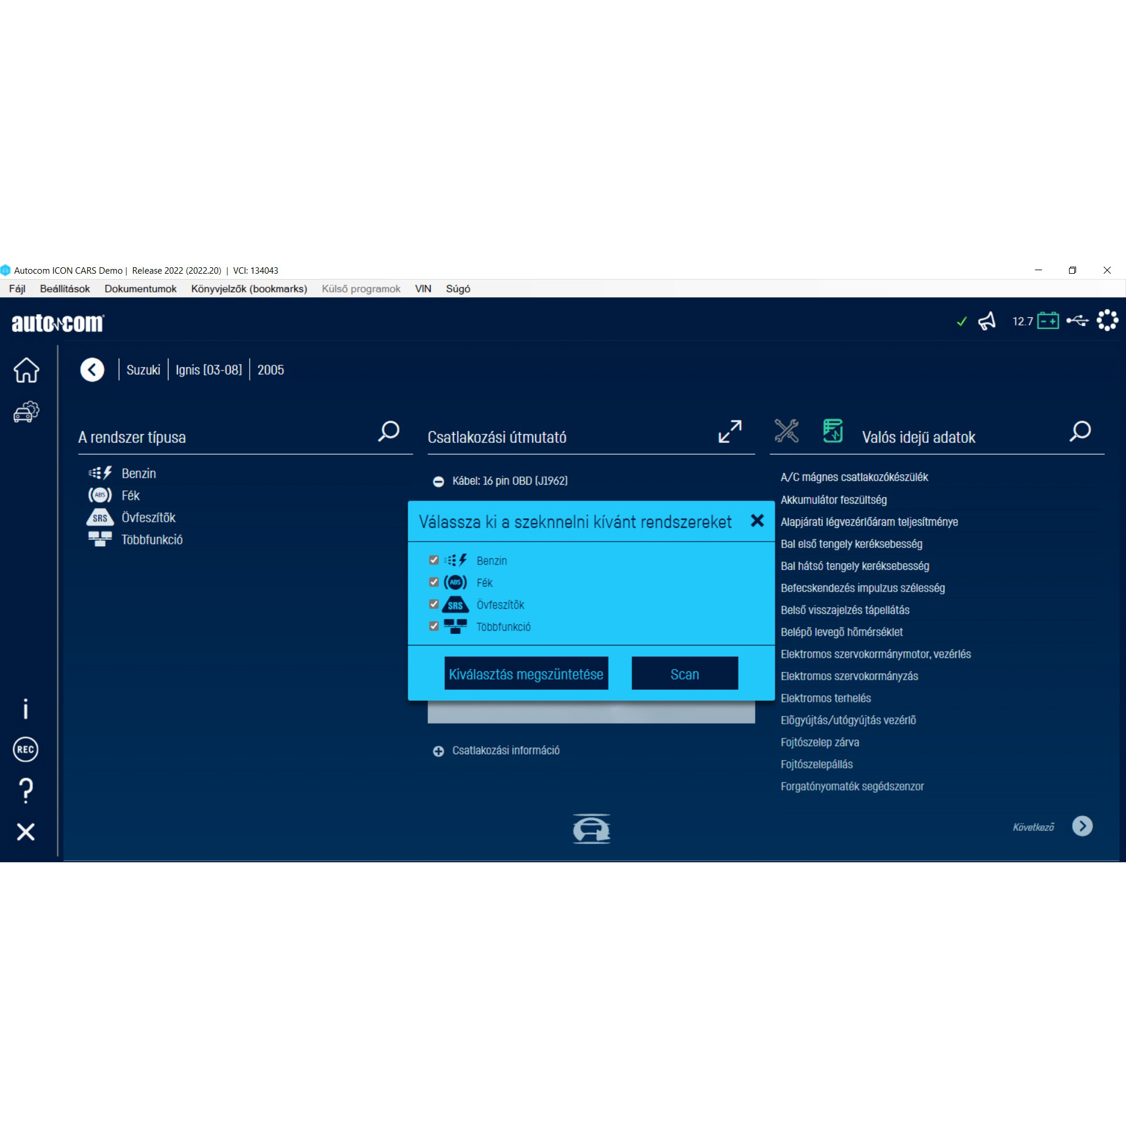Uncheck the Benzin checkbox
Screen dimensions: 1126x1126
pos(434,560)
